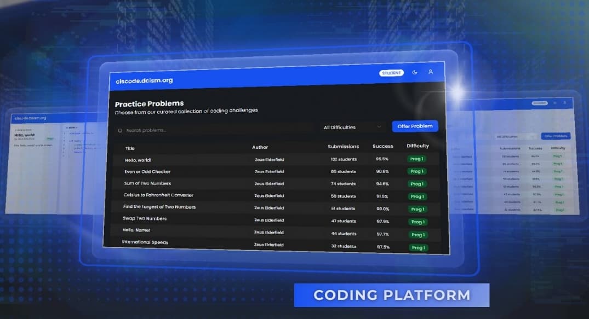This screenshot has width=589, height=319.
Task: Open the Find the Largest of Two Numbers problem
Action: coord(161,207)
